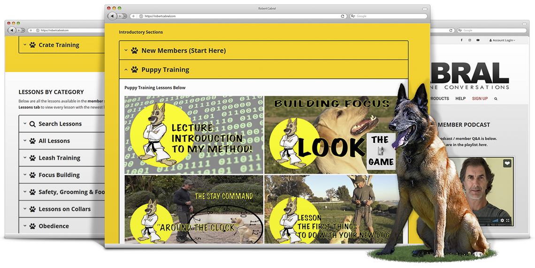Click the plus button beside the front window's address bar
535x268 pixels.
[x=133, y=16]
